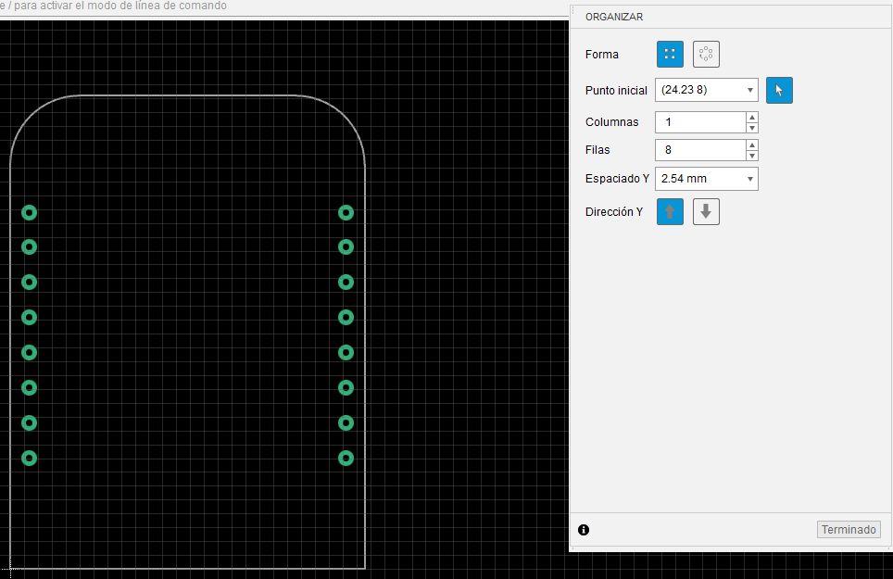The height and width of the screenshot is (579, 893).
Task: Increase Filas with the up arrow
Action: point(752,145)
